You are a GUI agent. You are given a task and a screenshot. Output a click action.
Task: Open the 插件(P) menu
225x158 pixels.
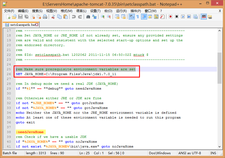pos(136,11)
